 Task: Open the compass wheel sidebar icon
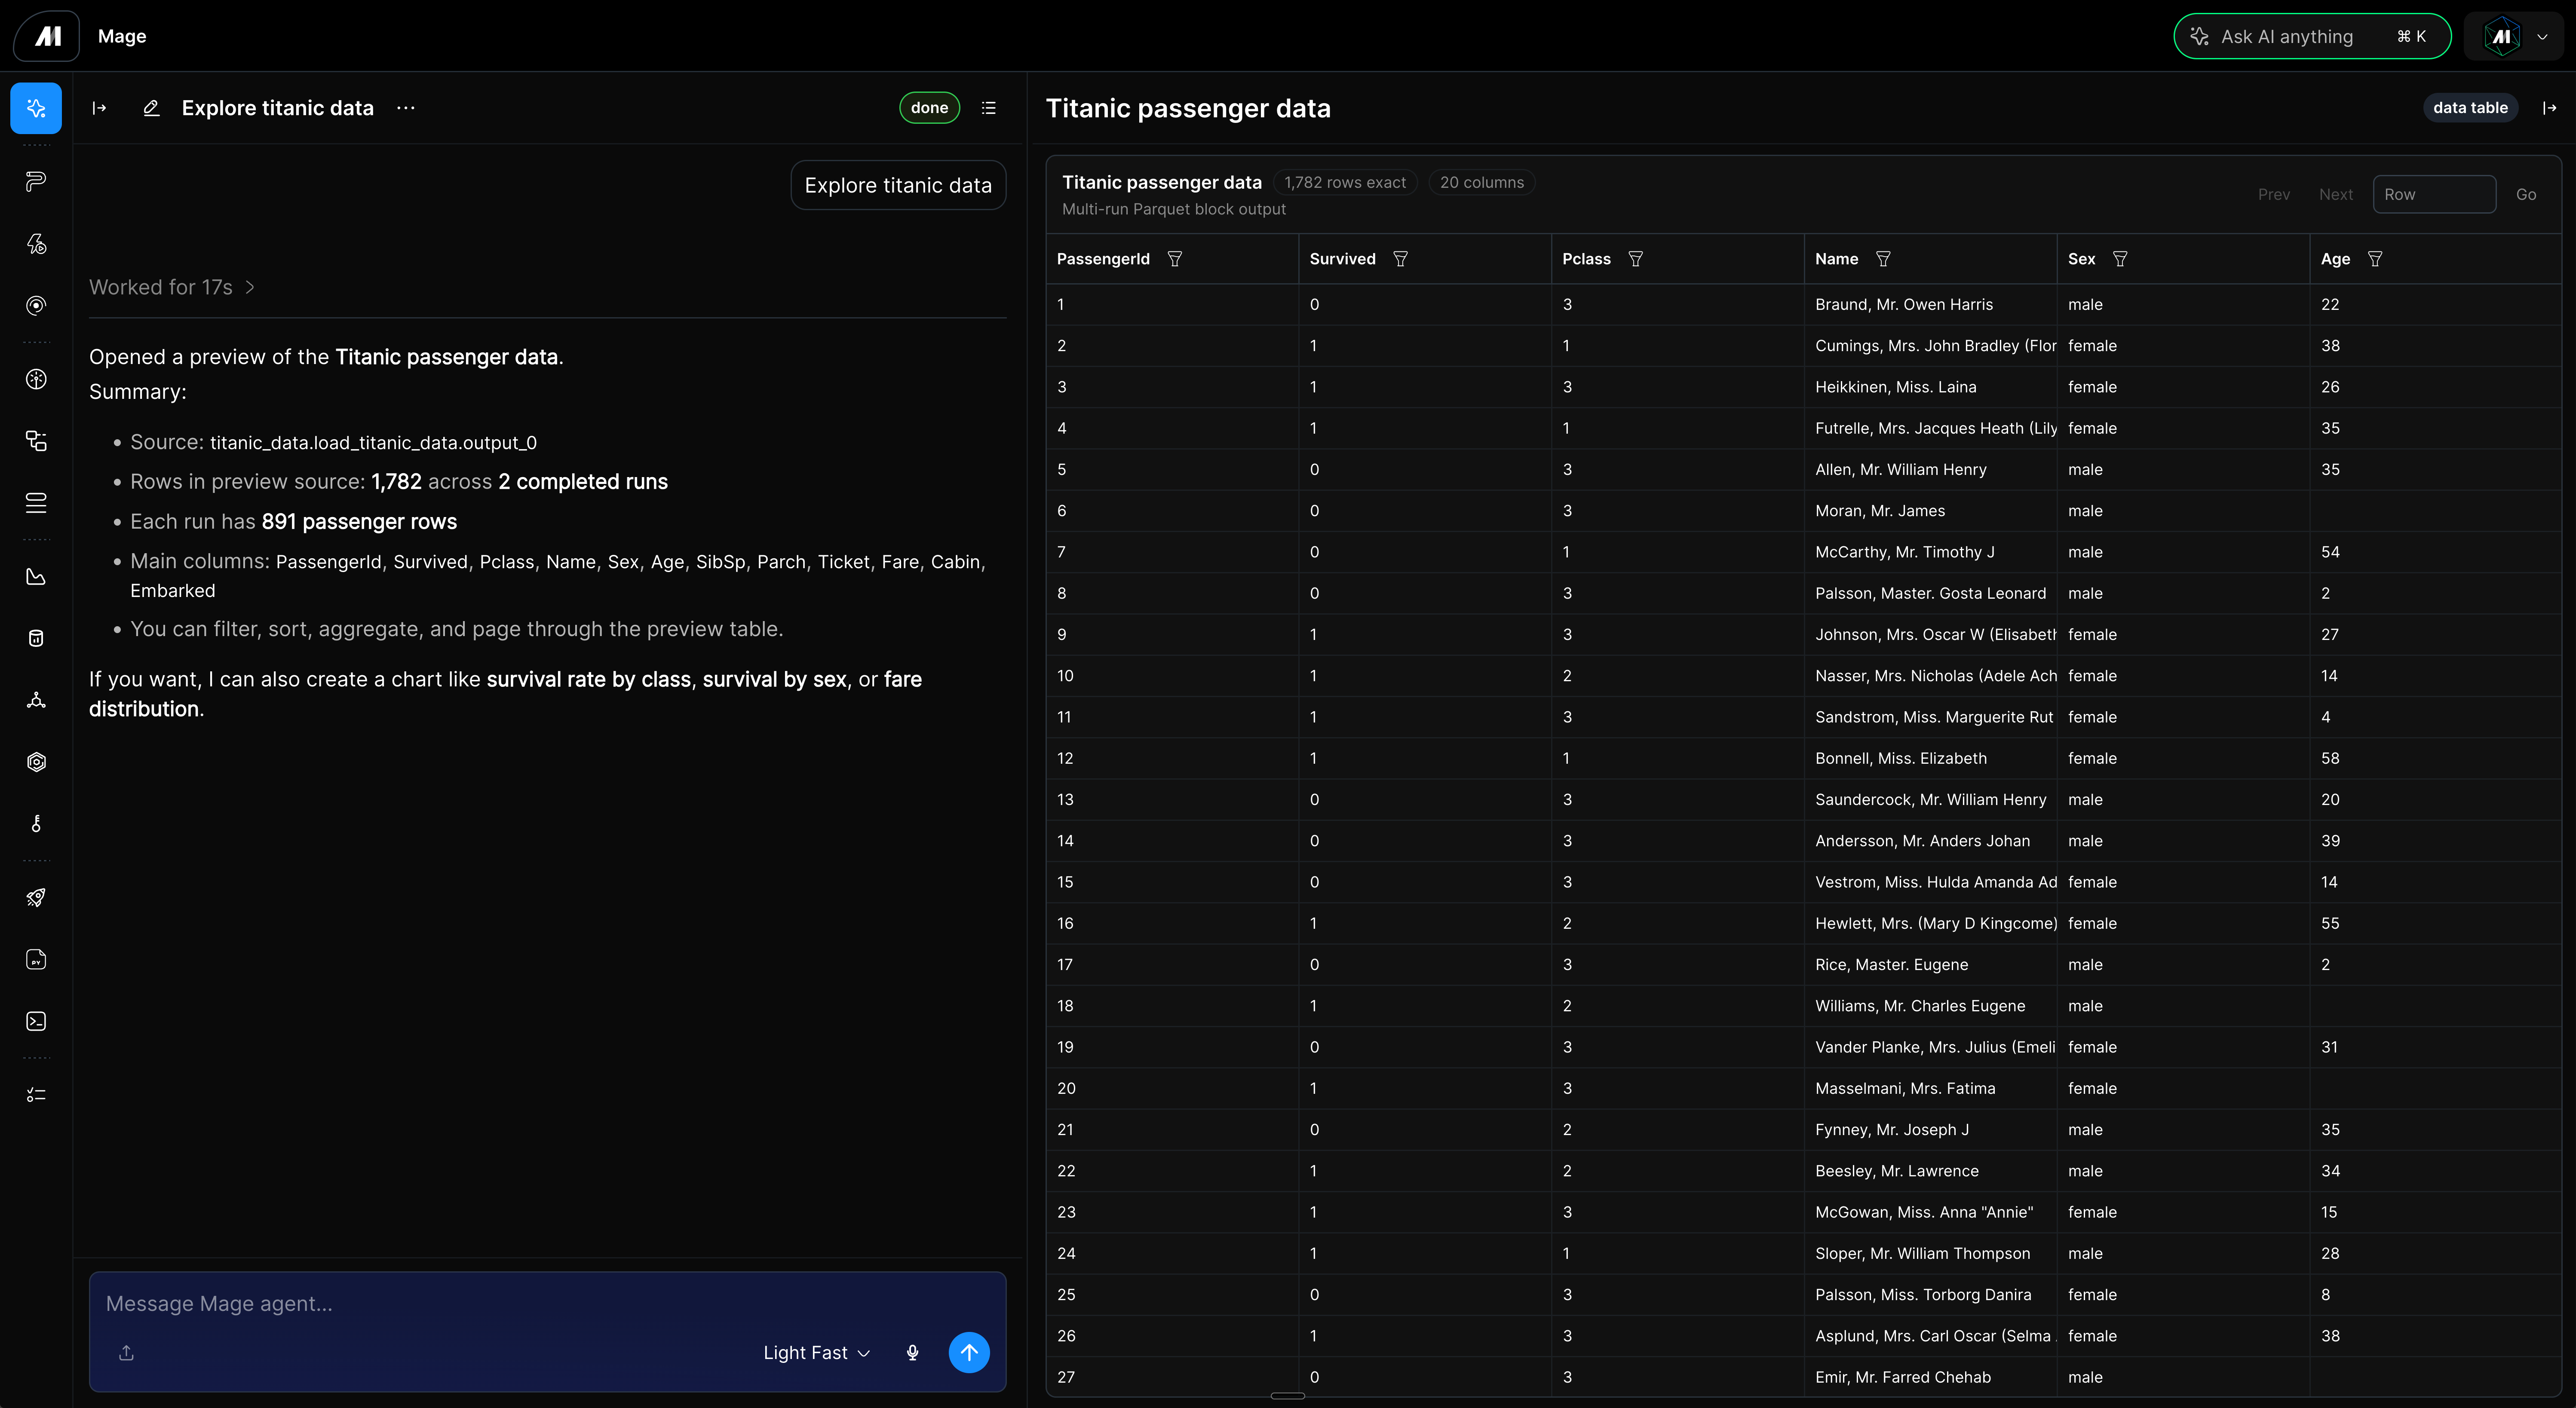pyautogui.click(x=36, y=379)
